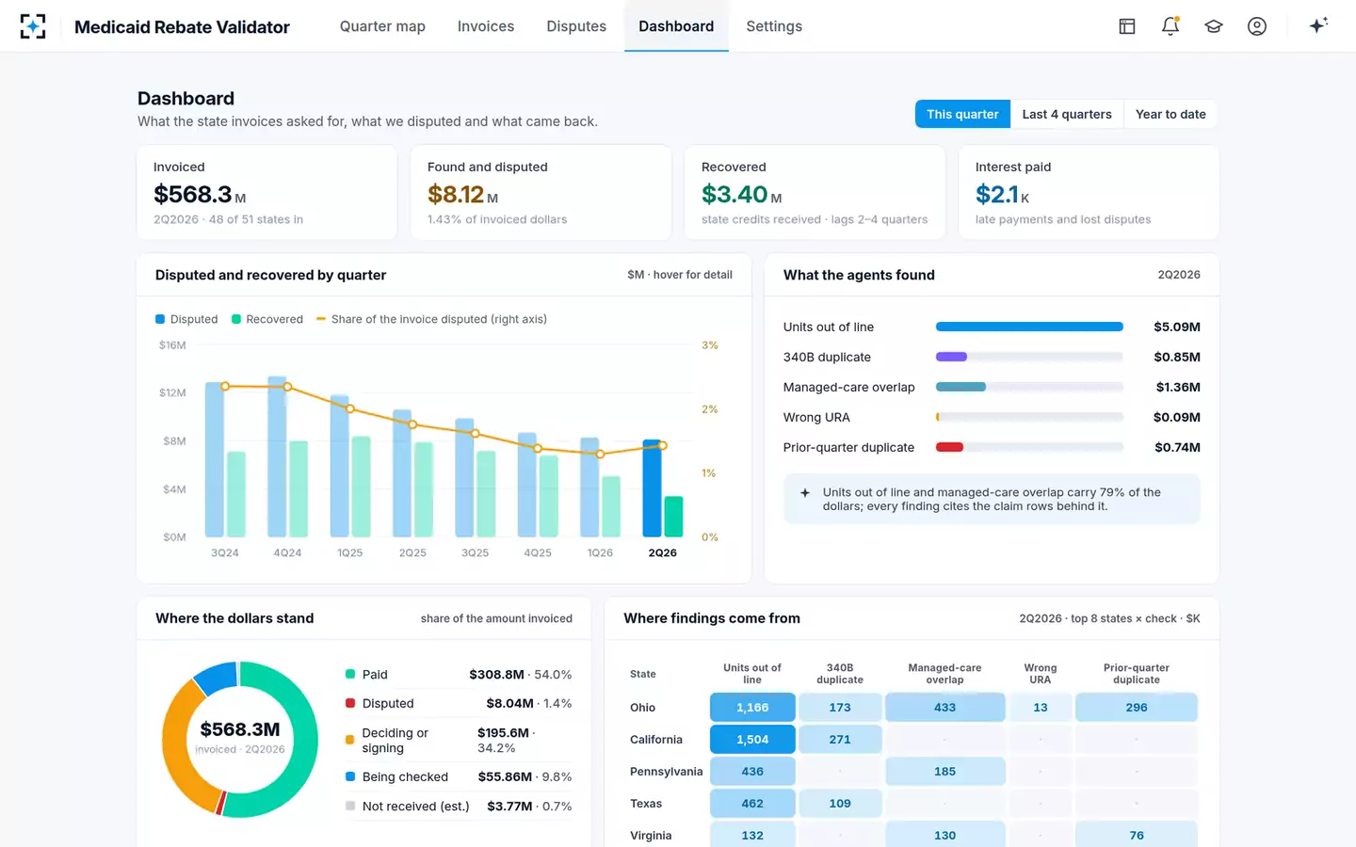Click Pennsylvania's Managed-care overlap cell 185
Screen dimensions: 1356x847
pos(945,772)
